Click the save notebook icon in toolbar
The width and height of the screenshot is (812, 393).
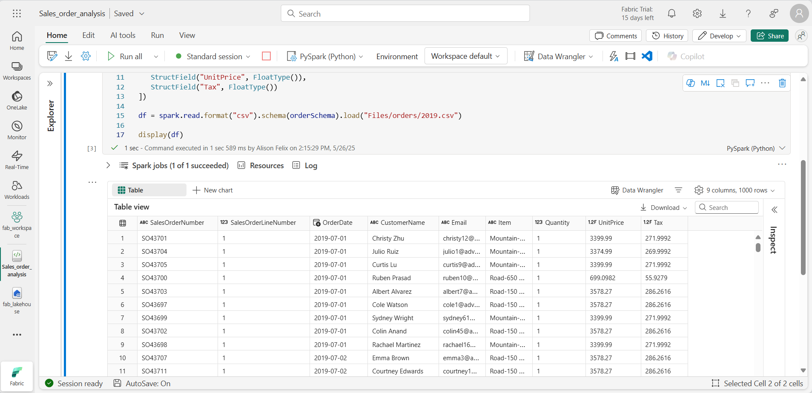pyautogui.click(x=52, y=56)
